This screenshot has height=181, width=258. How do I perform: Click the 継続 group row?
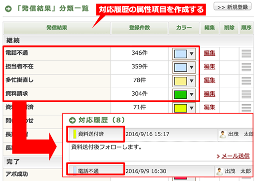[128, 40]
